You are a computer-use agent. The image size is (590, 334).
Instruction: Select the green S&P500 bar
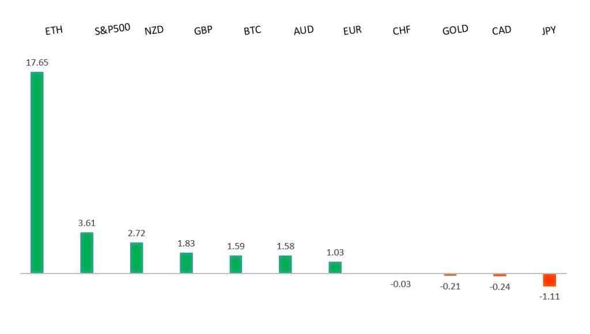86,252
